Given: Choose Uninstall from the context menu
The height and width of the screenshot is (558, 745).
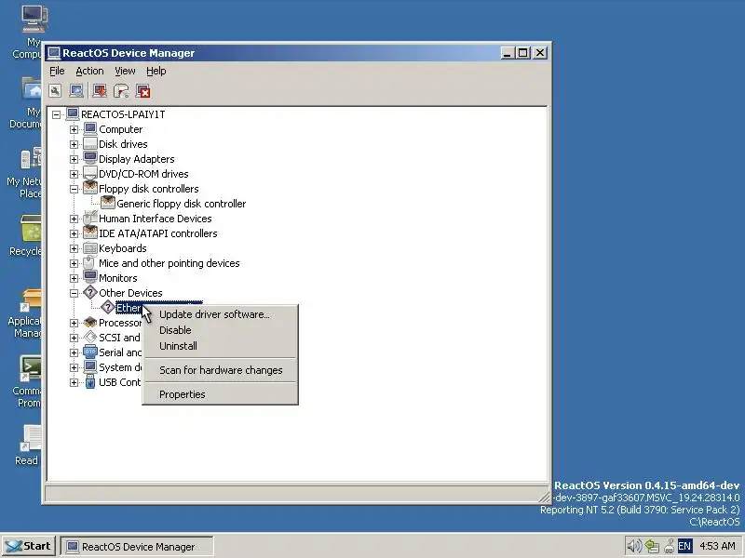Looking at the screenshot, I should pos(220,346).
